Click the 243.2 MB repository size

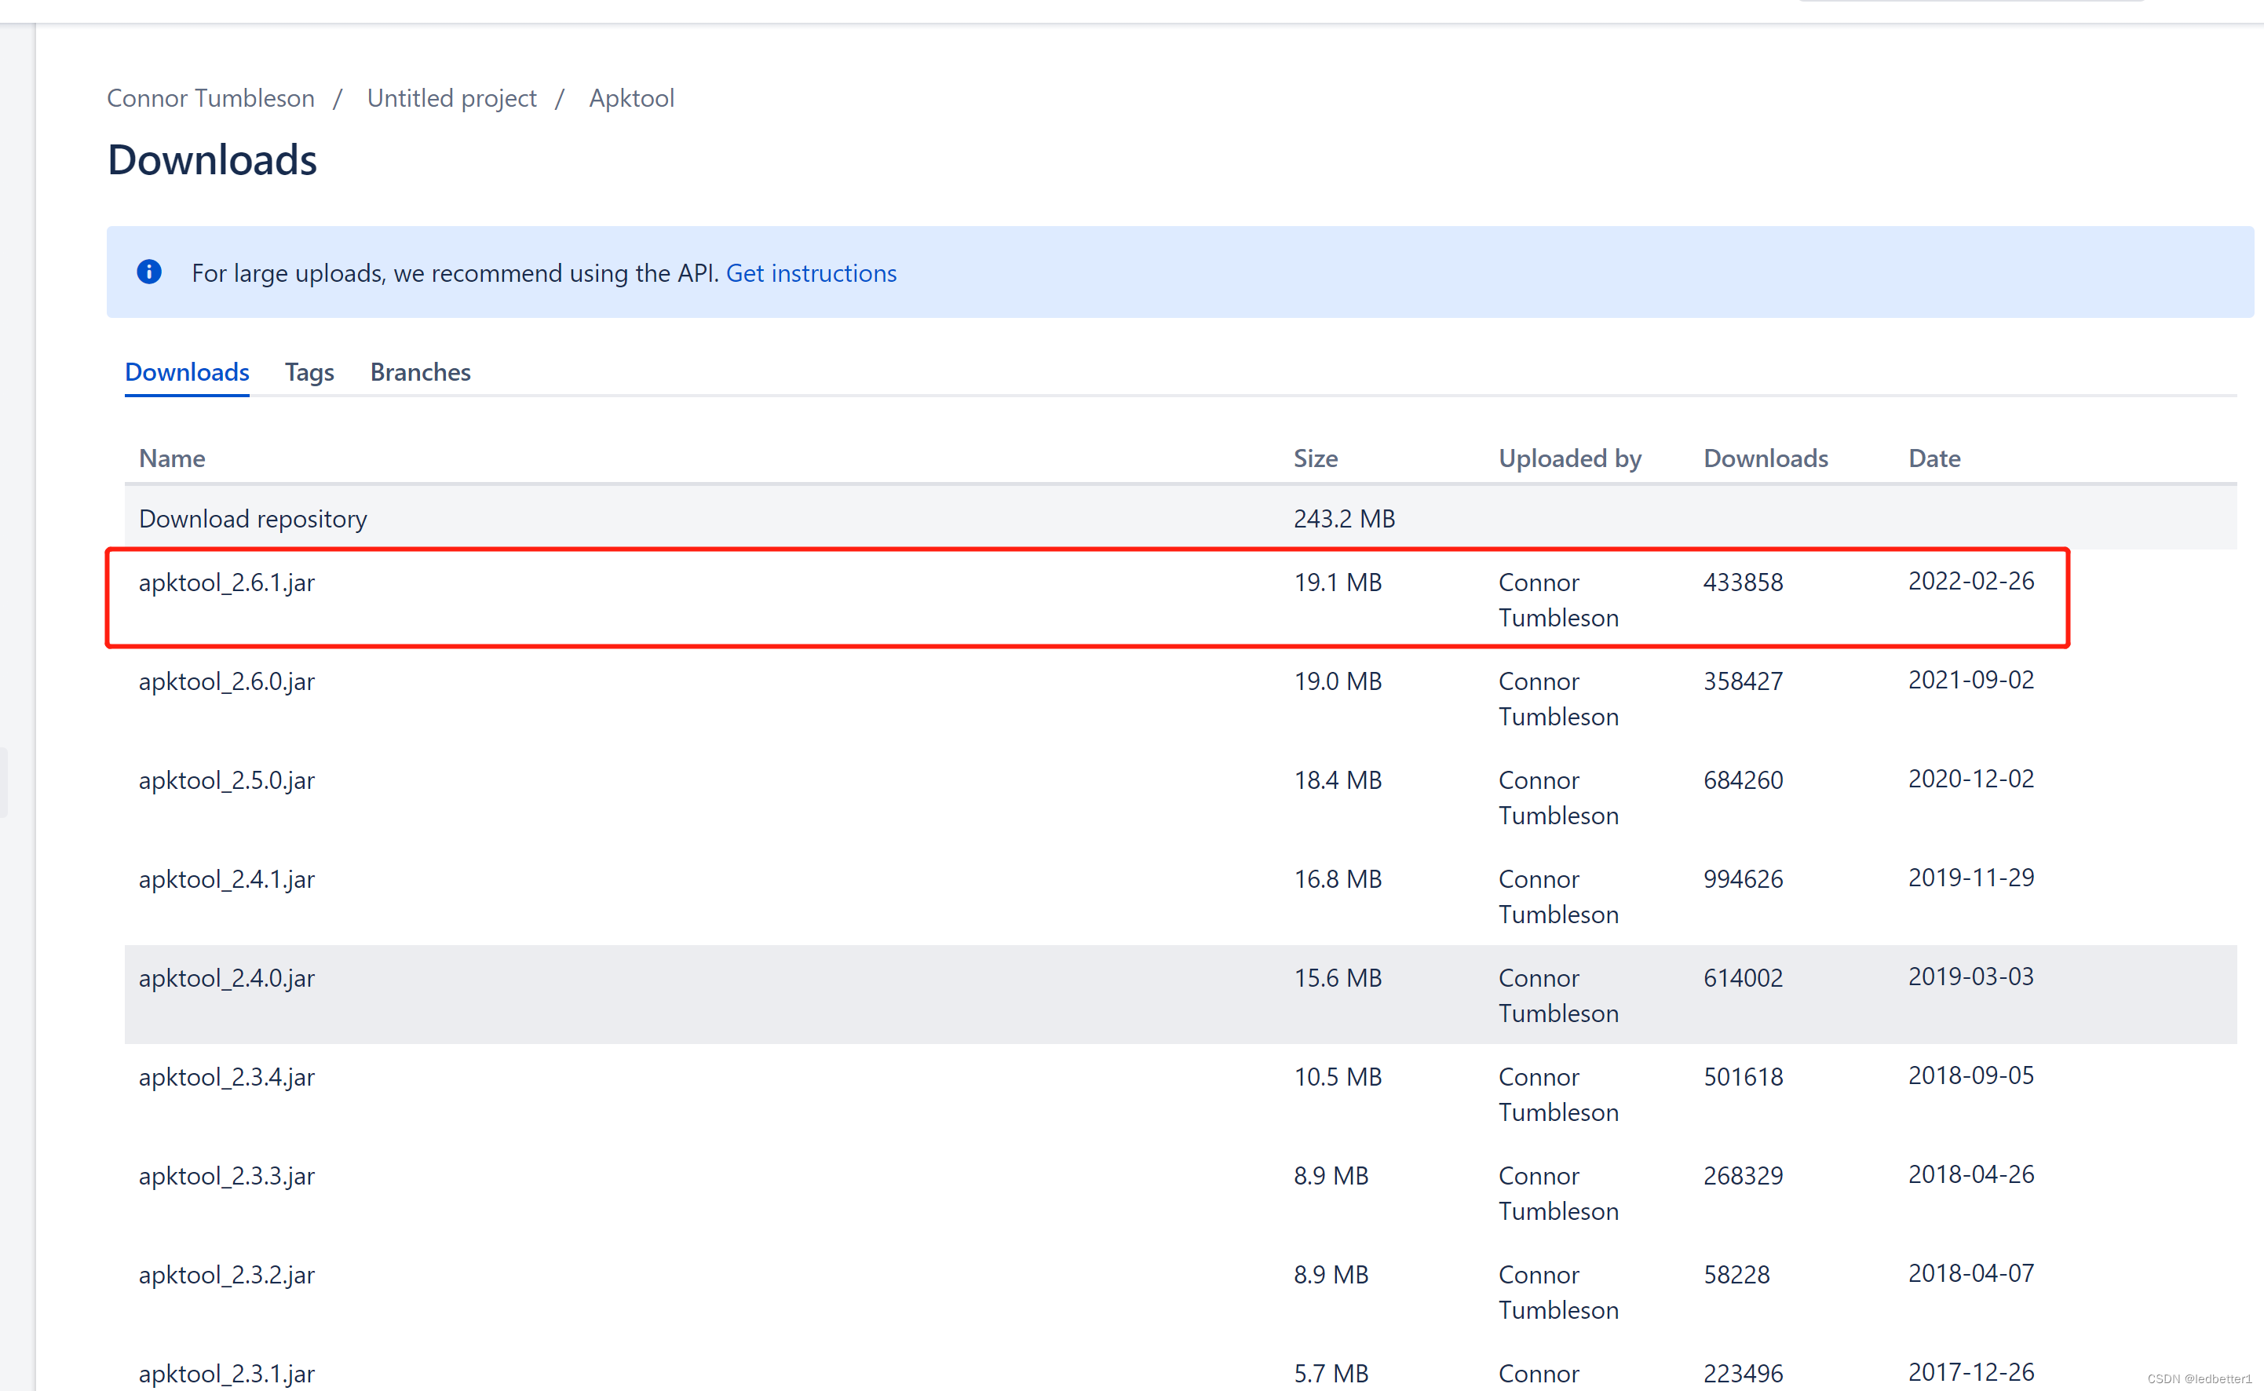click(x=1344, y=519)
